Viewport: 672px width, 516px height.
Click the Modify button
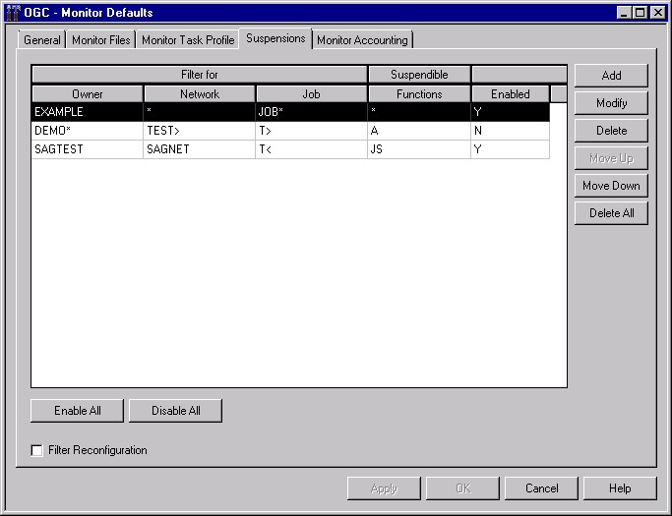pyautogui.click(x=611, y=103)
